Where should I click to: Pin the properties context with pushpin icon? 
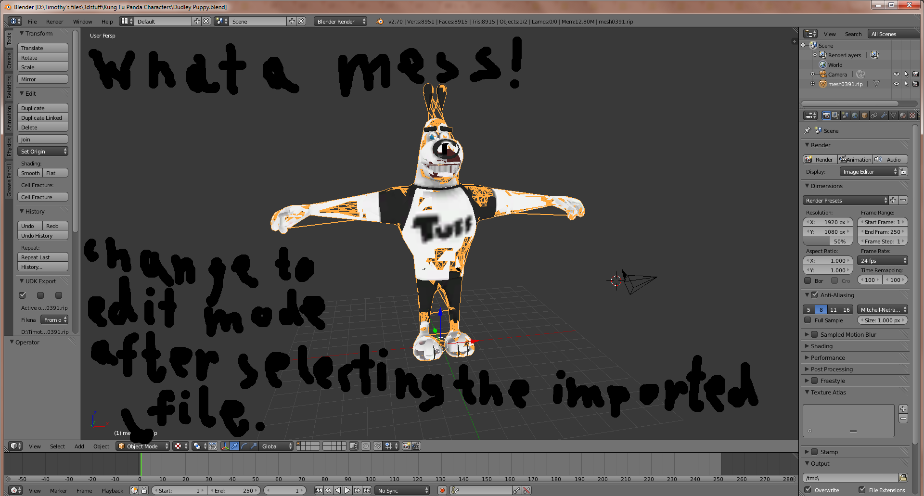pyautogui.click(x=808, y=130)
